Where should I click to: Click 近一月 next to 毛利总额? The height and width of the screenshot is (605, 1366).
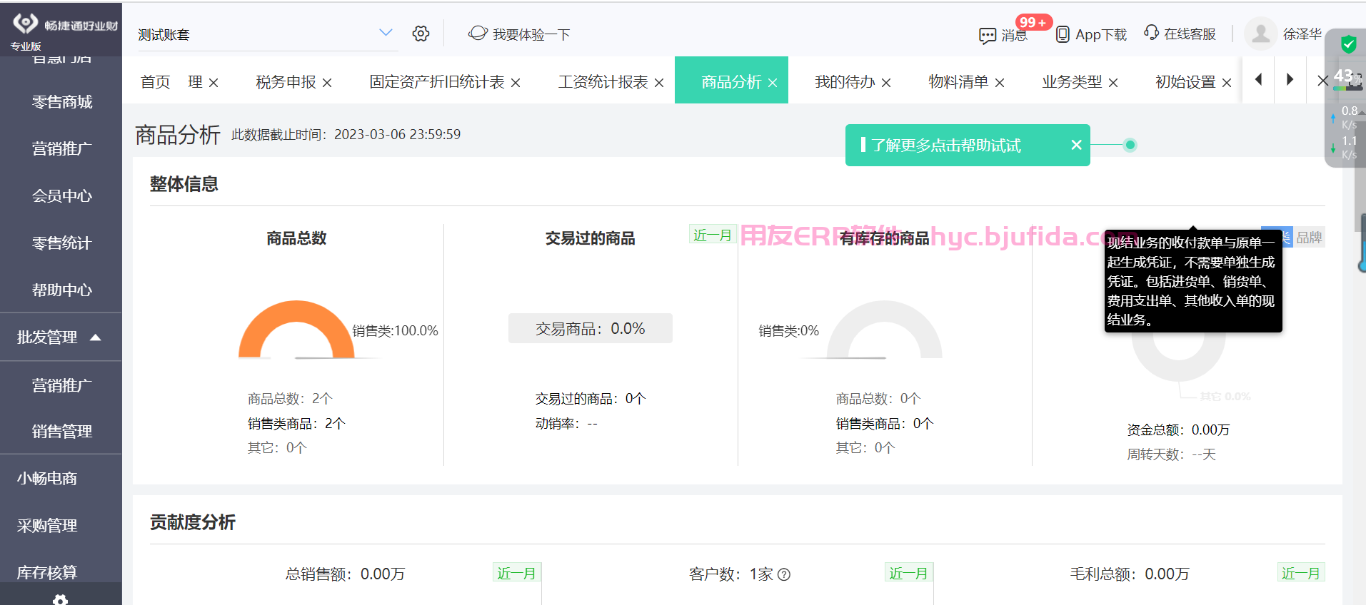point(1300,573)
